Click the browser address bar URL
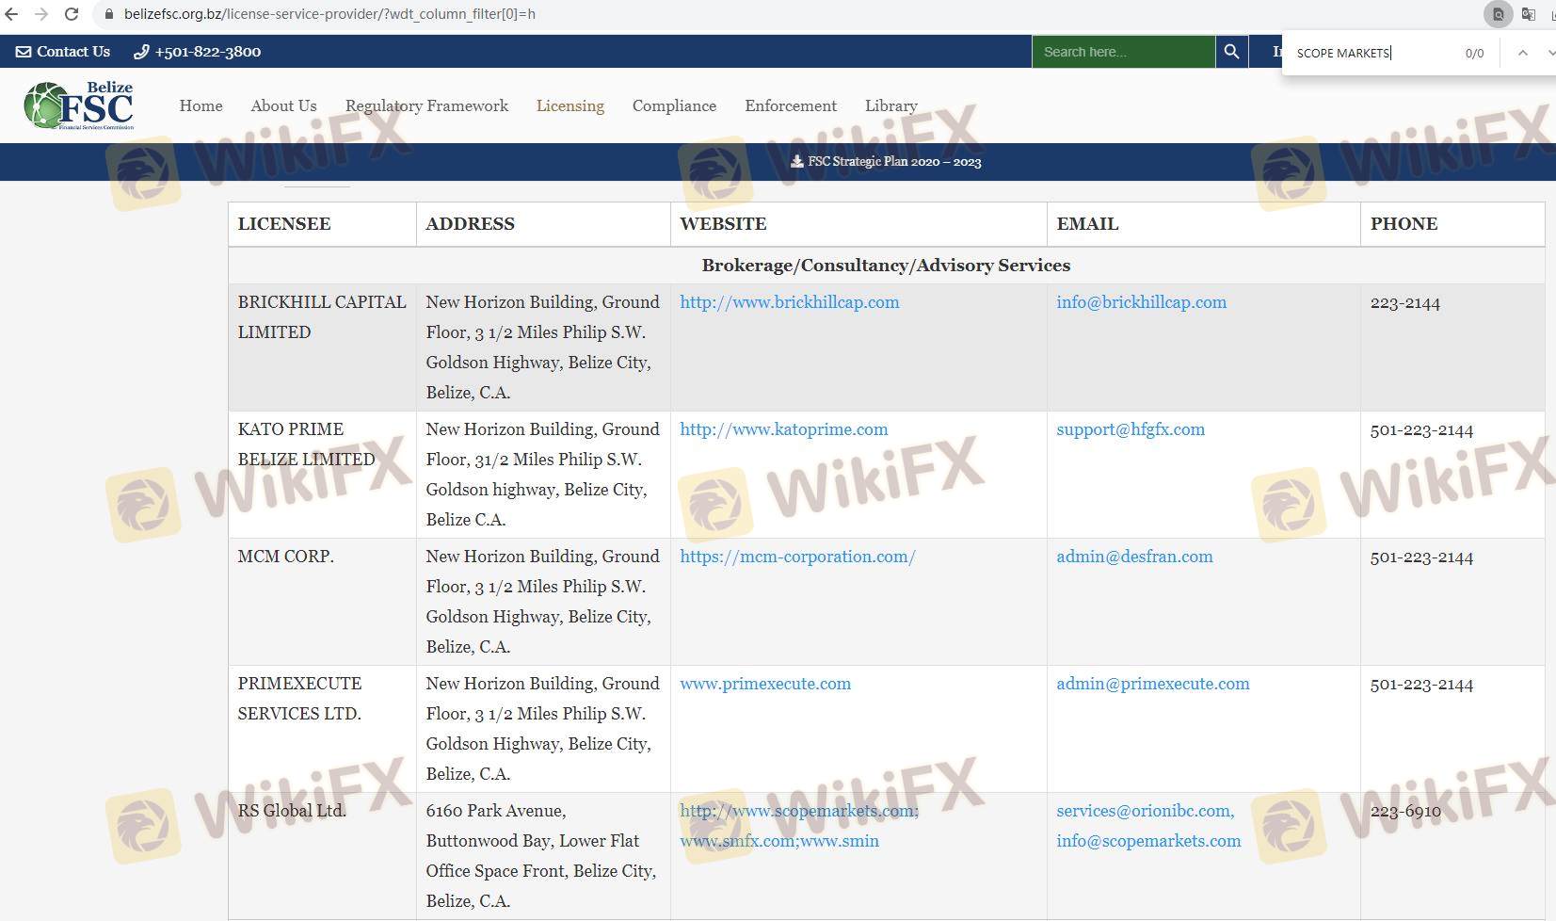Screen dimensions: 1556x921 [329, 14]
